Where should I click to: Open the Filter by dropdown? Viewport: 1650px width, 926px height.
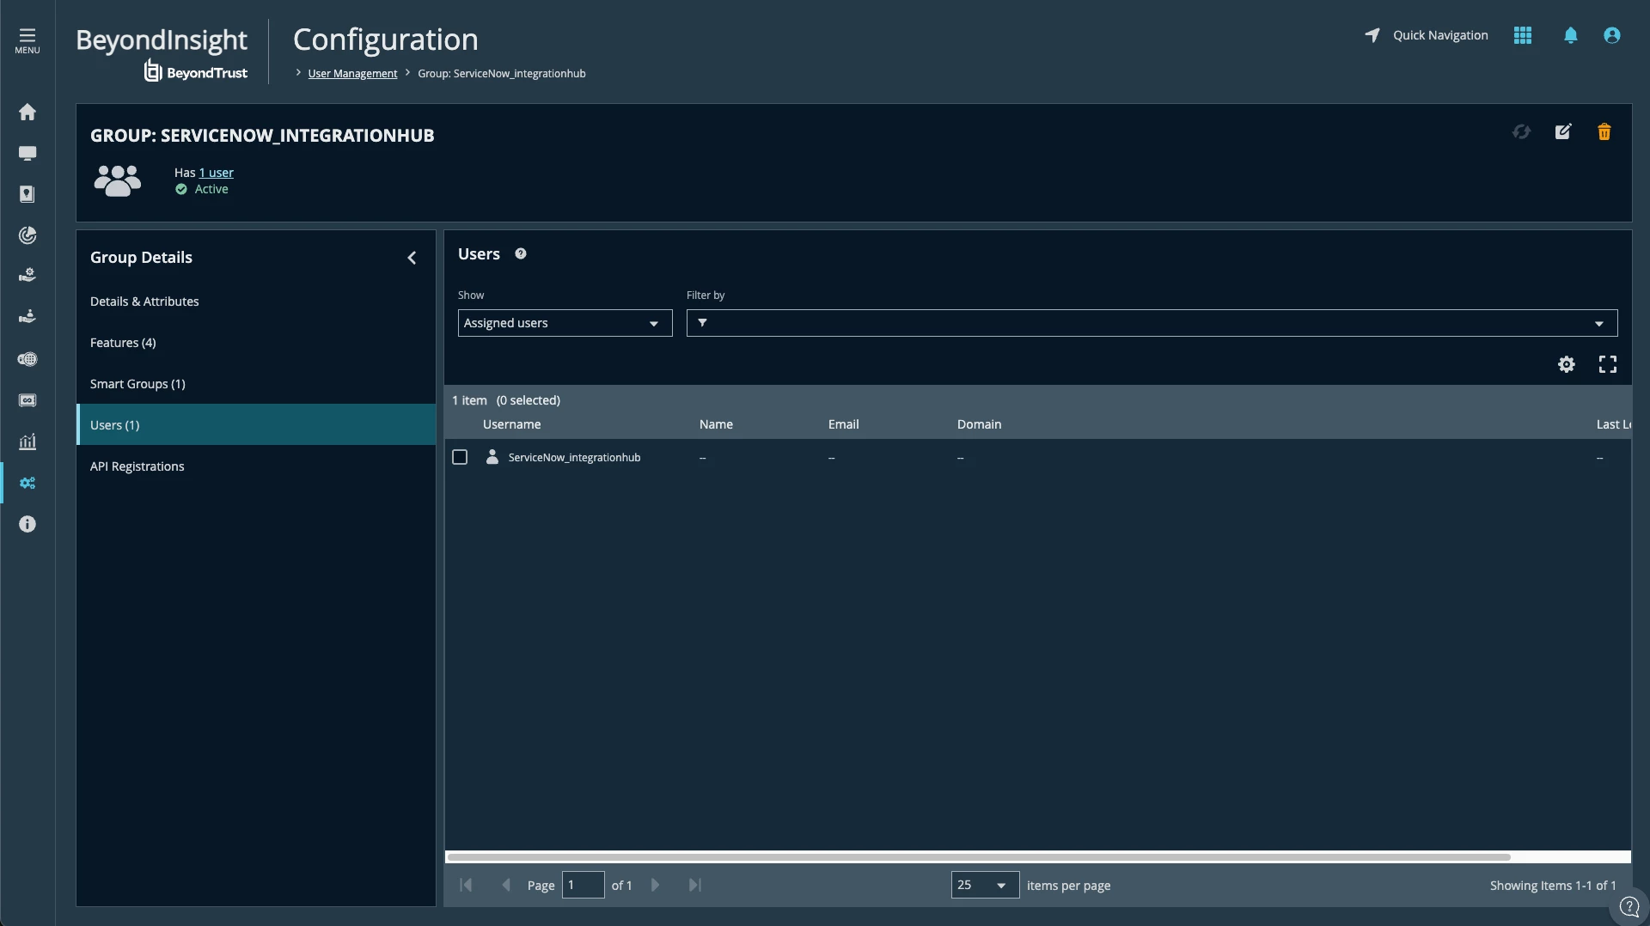pyautogui.click(x=1152, y=323)
